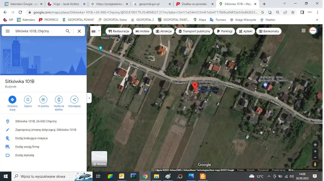Screen dimensions: 324x181
Task: Click the Wyznacz trasę directions icon
Action: click(12, 100)
